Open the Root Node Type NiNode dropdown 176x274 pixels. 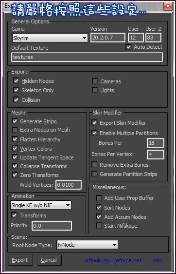click(x=87, y=245)
